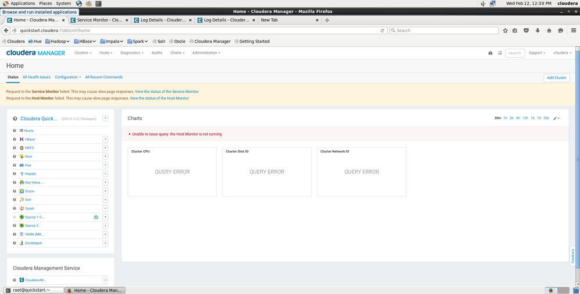
Task: Click the Spark service icon
Action: 22,208
